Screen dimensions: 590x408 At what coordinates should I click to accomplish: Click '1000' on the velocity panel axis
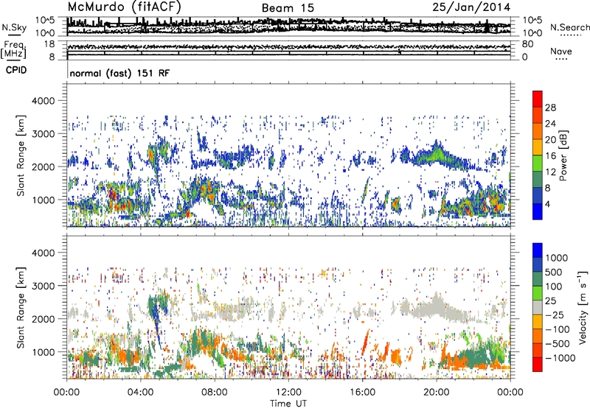point(44,352)
